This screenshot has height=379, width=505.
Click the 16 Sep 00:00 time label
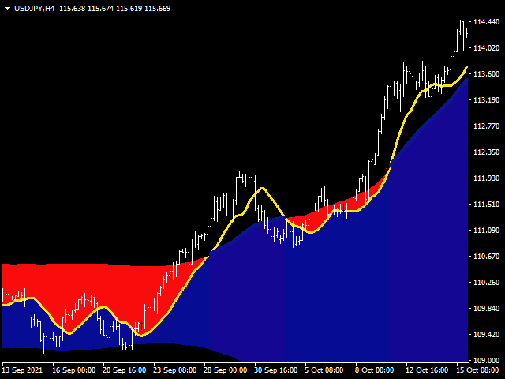pyautogui.click(x=73, y=370)
